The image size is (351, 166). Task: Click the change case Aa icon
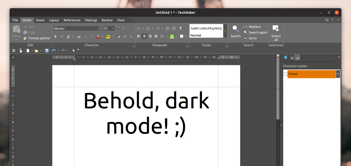tap(119, 28)
